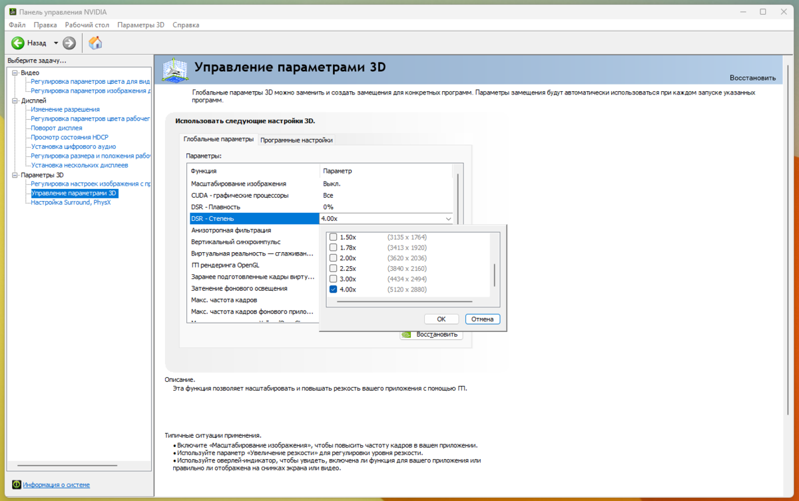
Task: Open the DSR - Степень 4.00x dropdown
Action: click(x=387, y=218)
